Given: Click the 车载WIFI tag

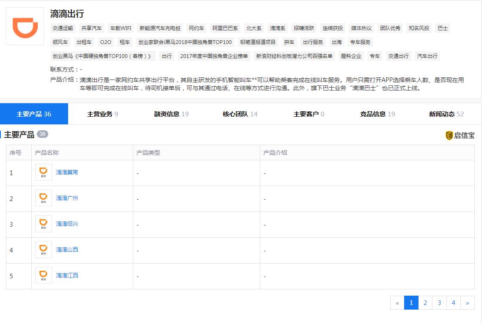Looking at the screenshot, I should click(121, 28).
